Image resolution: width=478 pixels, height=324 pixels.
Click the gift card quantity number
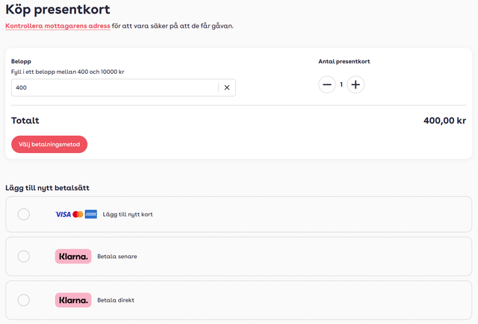[341, 84]
